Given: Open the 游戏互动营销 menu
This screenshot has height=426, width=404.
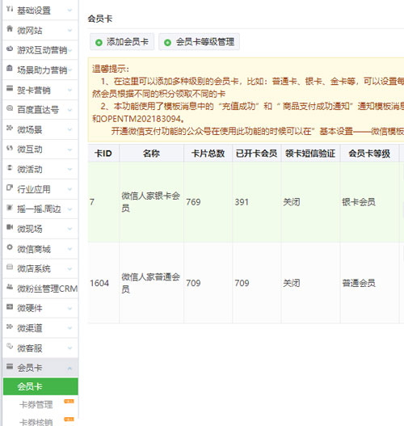Looking at the screenshot, I should pyautogui.click(x=40, y=50).
